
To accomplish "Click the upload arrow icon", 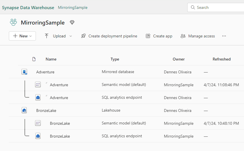I will pos(46,36).
